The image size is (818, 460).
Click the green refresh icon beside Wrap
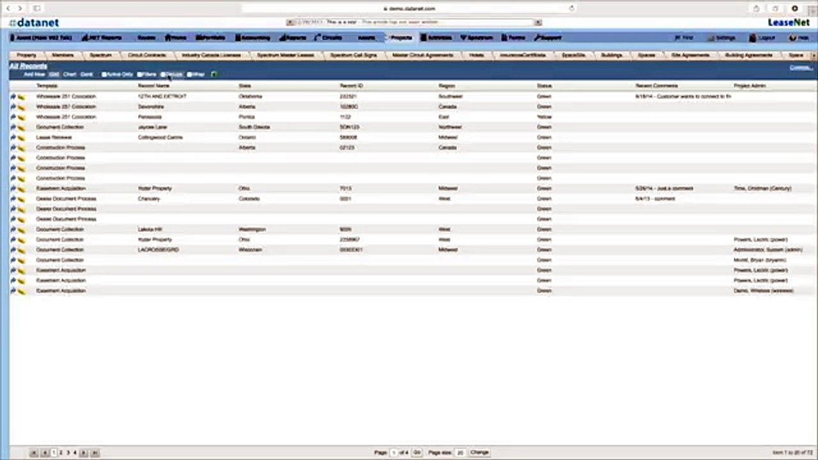tap(213, 74)
